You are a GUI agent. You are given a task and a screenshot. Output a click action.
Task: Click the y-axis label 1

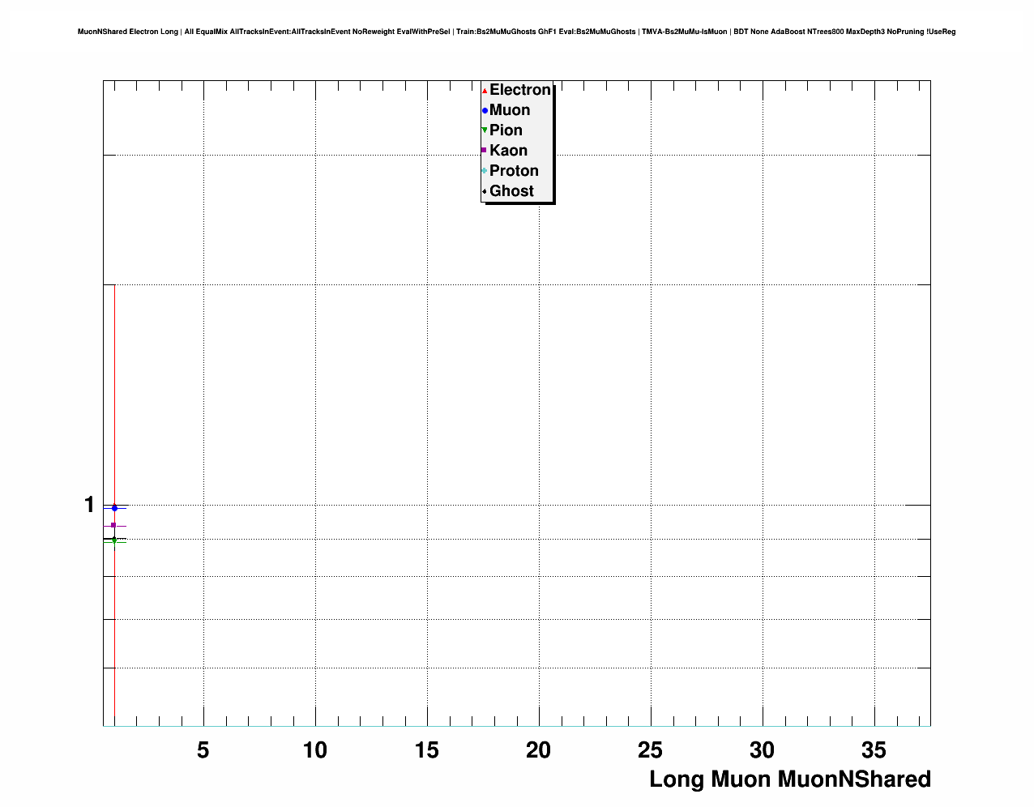point(89,505)
